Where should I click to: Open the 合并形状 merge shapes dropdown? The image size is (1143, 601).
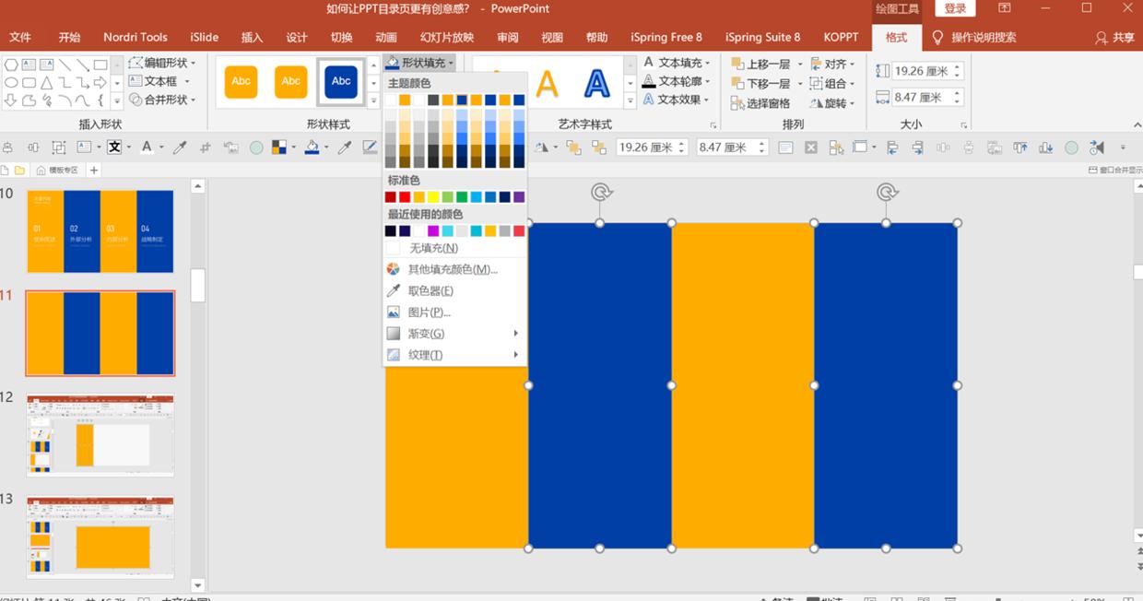tap(163, 100)
